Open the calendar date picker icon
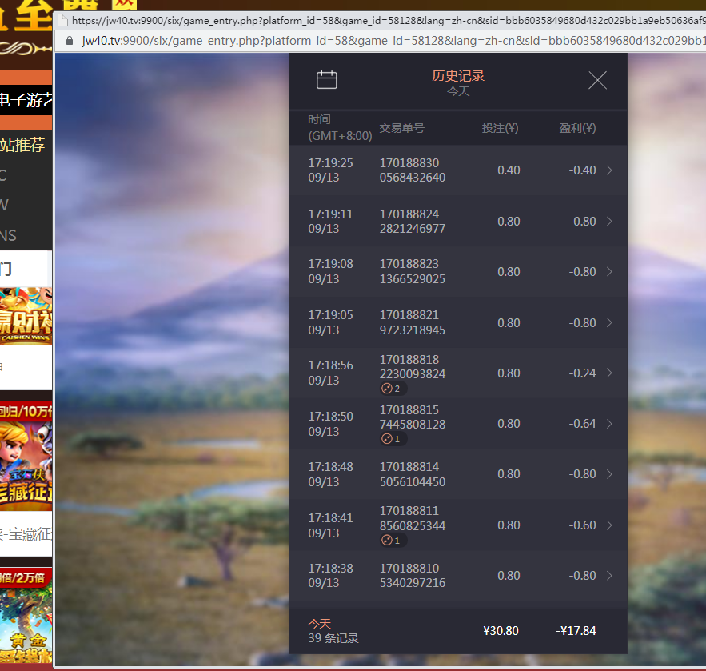 (326, 80)
